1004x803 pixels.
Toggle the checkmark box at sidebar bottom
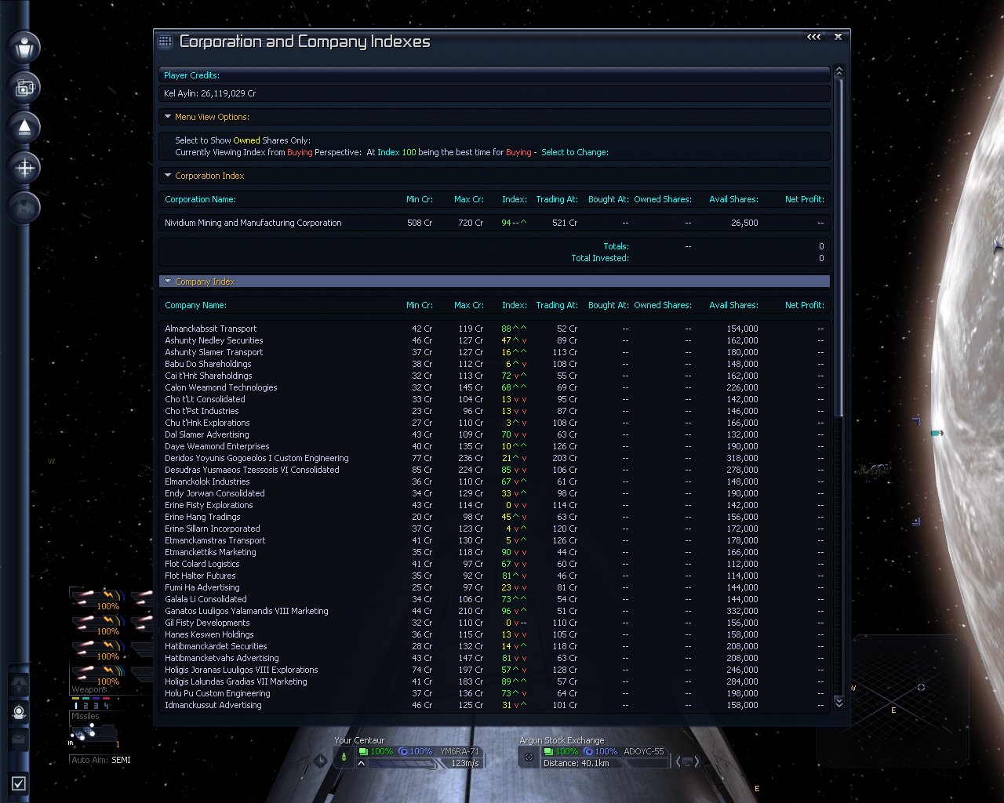pos(19,783)
